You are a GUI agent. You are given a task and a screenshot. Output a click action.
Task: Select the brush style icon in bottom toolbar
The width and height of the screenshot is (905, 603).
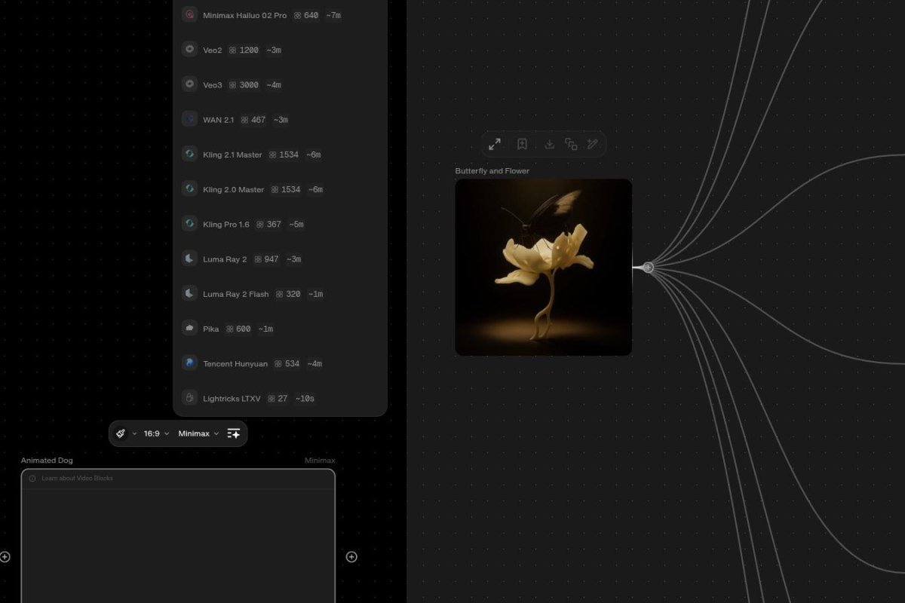[x=121, y=433]
